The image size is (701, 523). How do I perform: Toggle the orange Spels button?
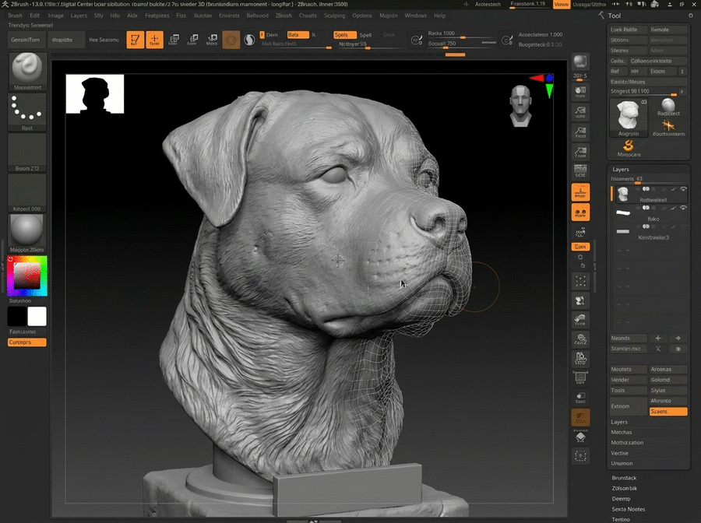point(345,35)
